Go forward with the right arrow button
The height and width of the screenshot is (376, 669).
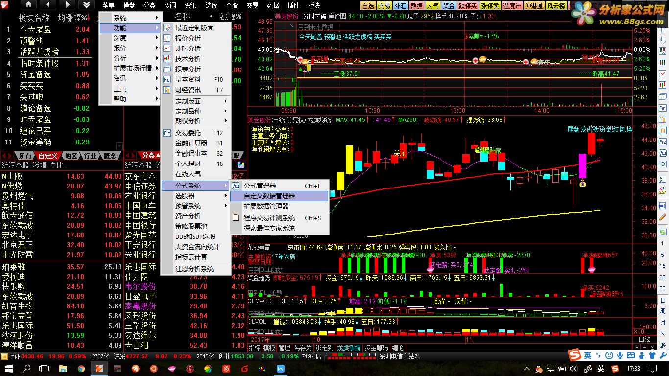tap(67, 5)
